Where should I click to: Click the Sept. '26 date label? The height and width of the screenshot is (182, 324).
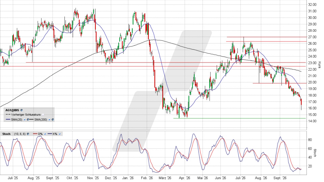click(280, 178)
